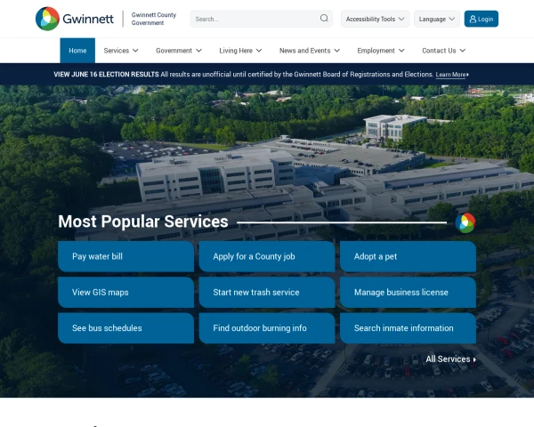Click the Pay water bill tile
534x427 pixels.
[x=126, y=256]
